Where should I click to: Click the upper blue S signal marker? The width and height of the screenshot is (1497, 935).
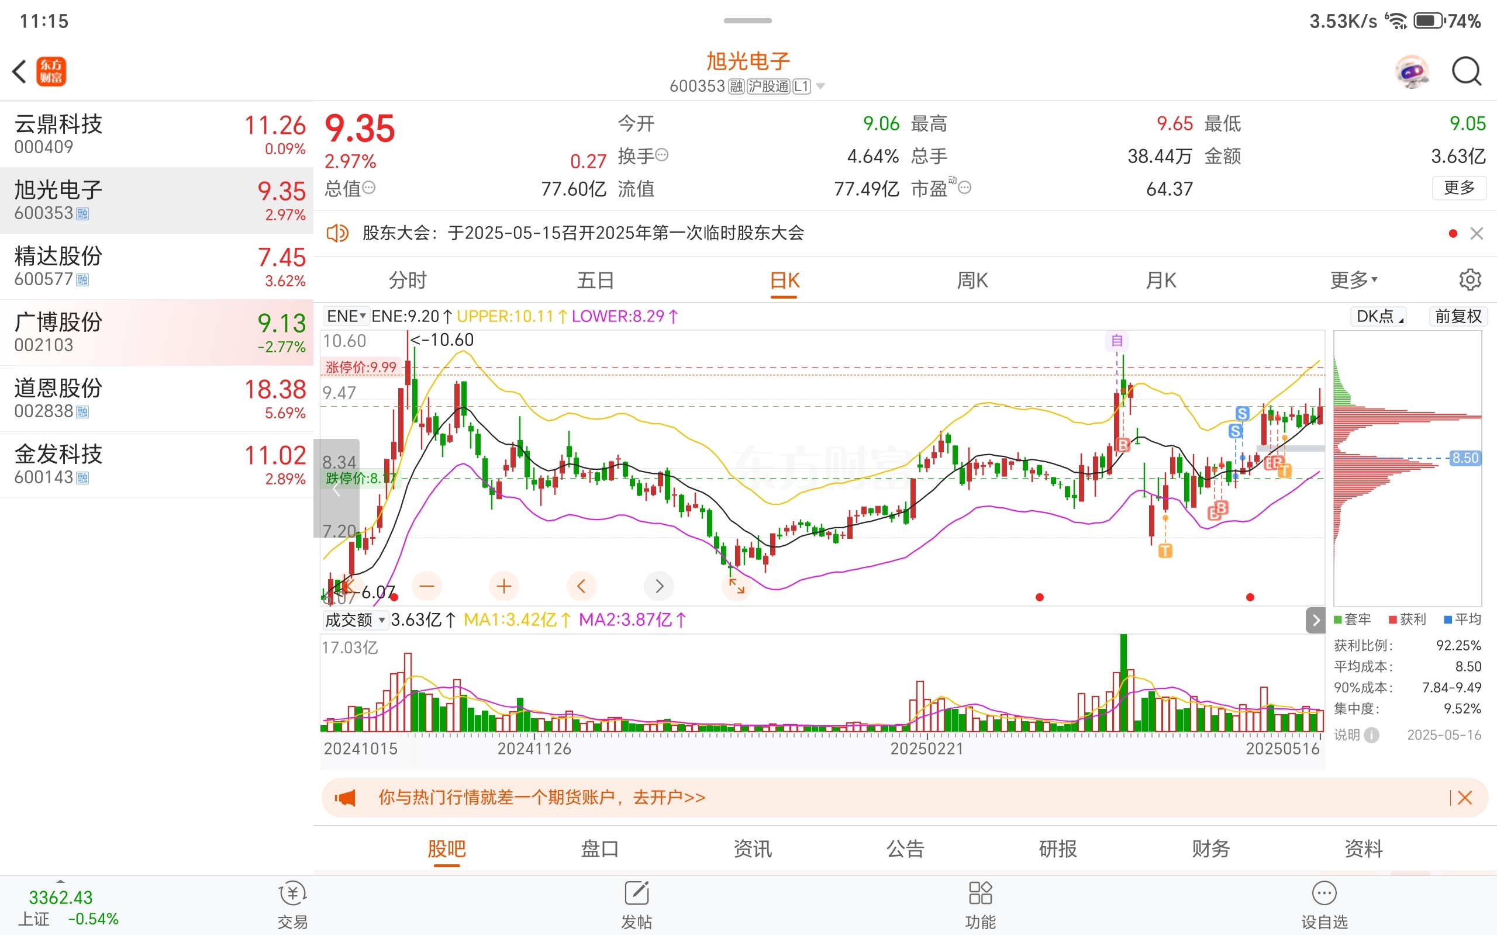click(1242, 414)
